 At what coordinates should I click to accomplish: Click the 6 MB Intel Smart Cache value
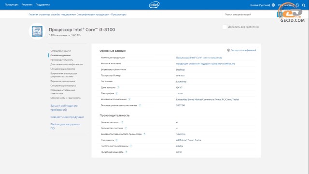click(x=188, y=140)
